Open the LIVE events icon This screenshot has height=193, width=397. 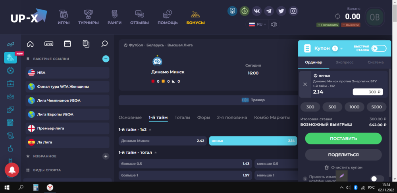49,44
